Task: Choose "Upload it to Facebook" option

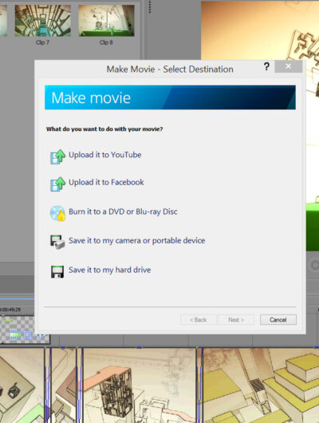Action: [x=106, y=182]
